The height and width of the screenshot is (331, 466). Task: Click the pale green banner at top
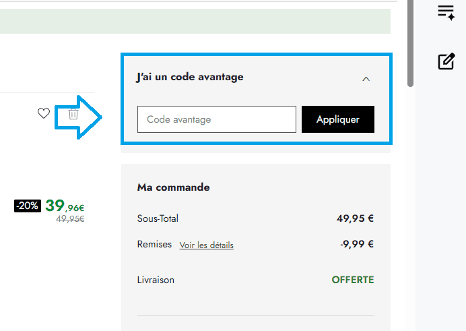point(195,21)
